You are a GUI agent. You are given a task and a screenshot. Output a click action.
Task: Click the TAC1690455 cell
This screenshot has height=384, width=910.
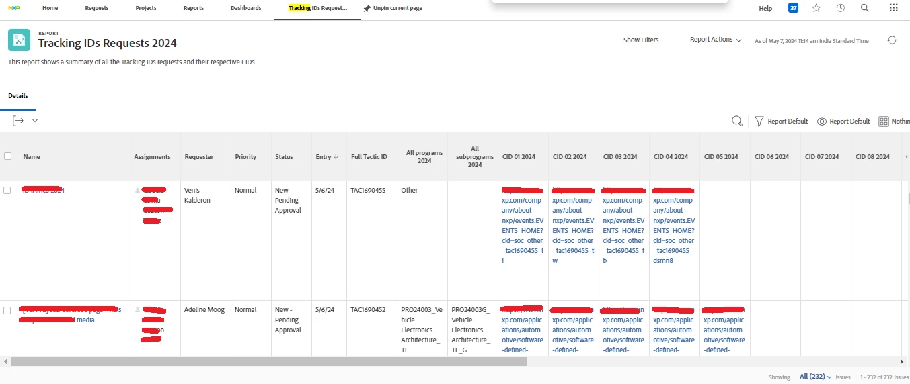click(368, 191)
